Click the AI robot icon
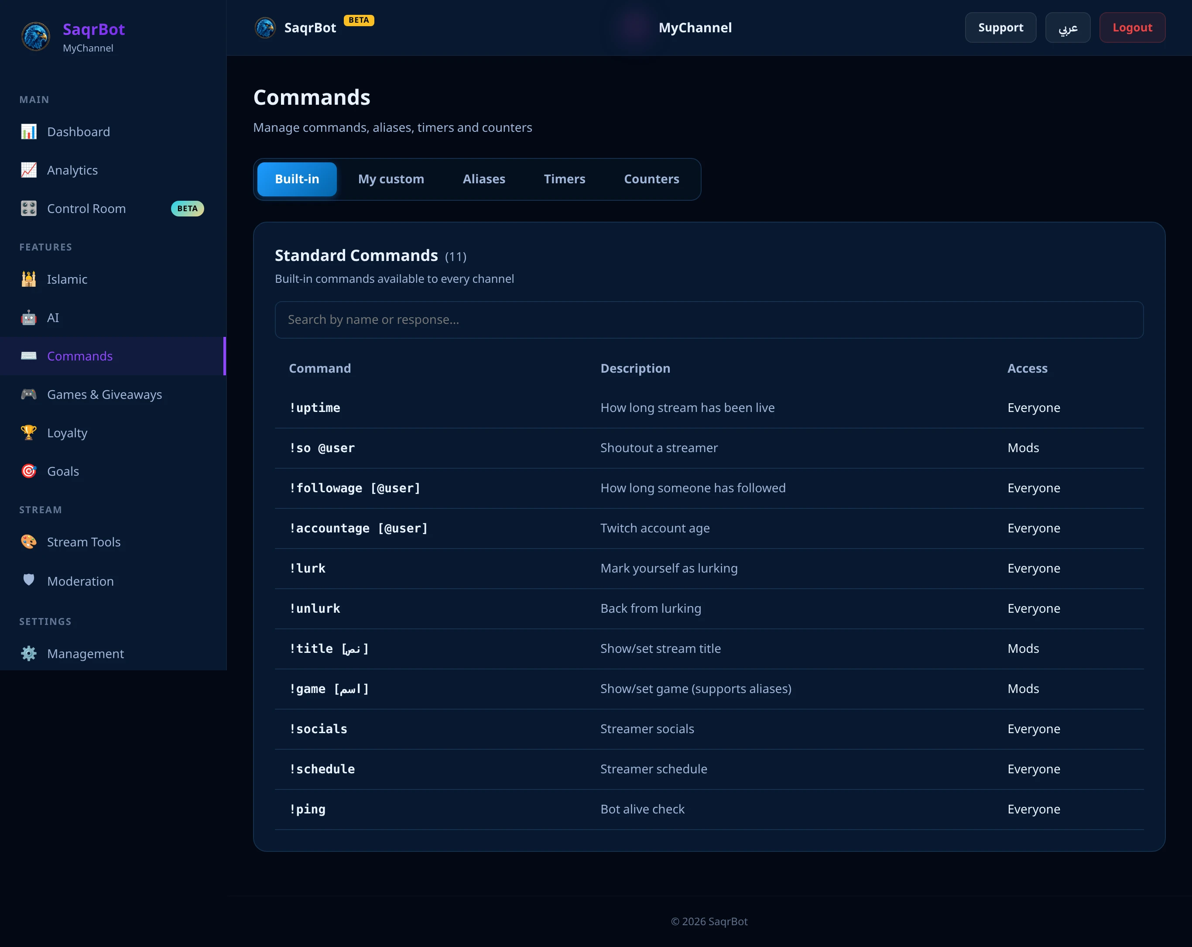The width and height of the screenshot is (1192, 947). [x=29, y=318]
